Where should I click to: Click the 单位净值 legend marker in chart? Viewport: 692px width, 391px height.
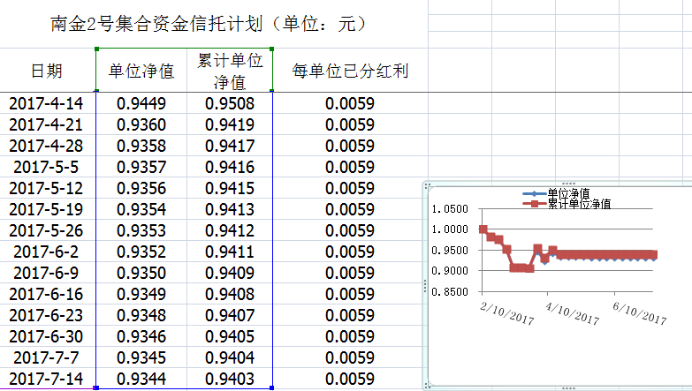pyautogui.click(x=533, y=193)
